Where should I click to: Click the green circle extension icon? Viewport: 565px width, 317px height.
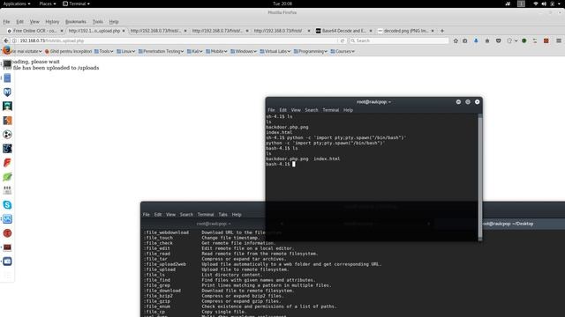pos(524,41)
